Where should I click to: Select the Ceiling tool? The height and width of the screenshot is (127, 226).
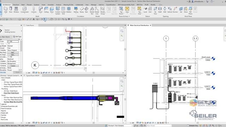(x=46, y=10)
